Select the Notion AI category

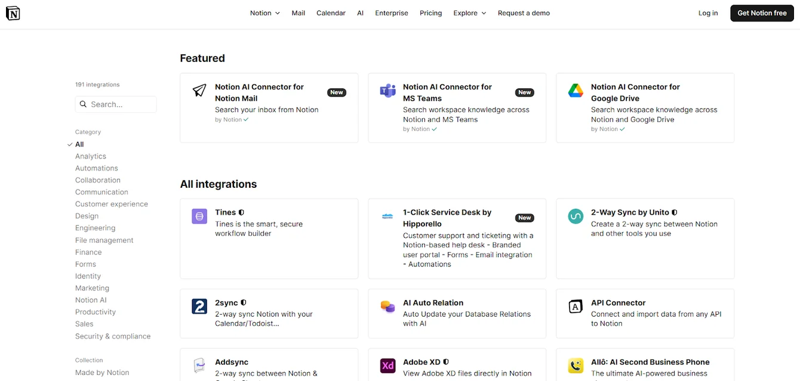tap(91, 300)
